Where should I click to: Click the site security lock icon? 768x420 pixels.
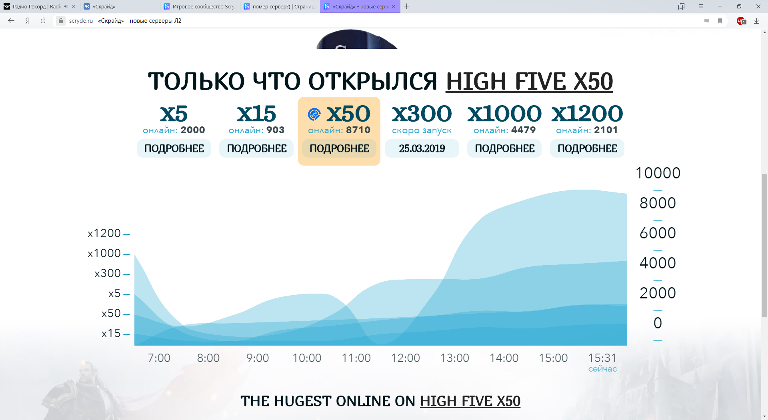[x=61, y=21]
